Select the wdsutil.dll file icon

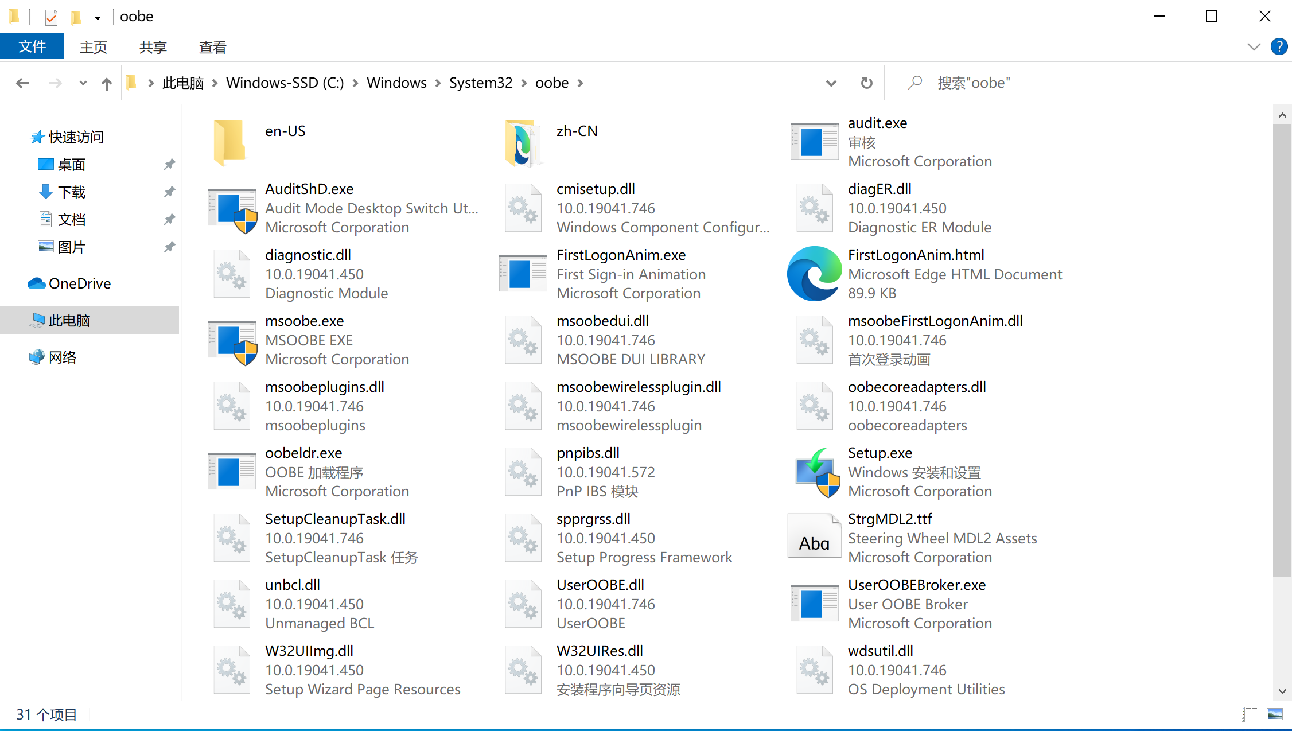tap(815, 670)
